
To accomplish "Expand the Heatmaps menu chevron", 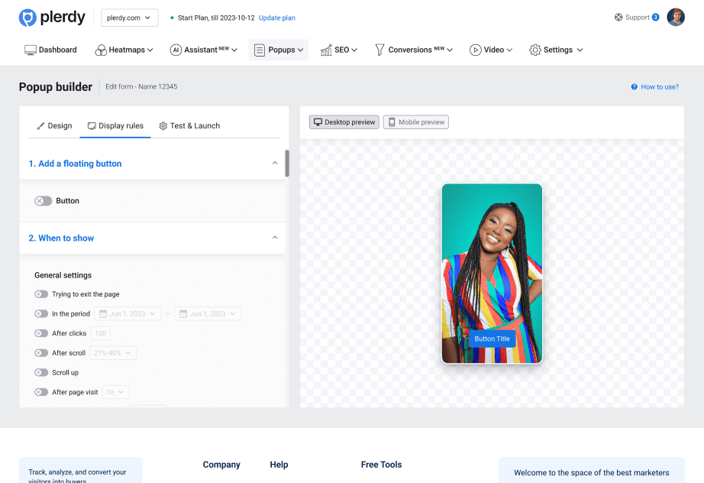I will 150,50.
